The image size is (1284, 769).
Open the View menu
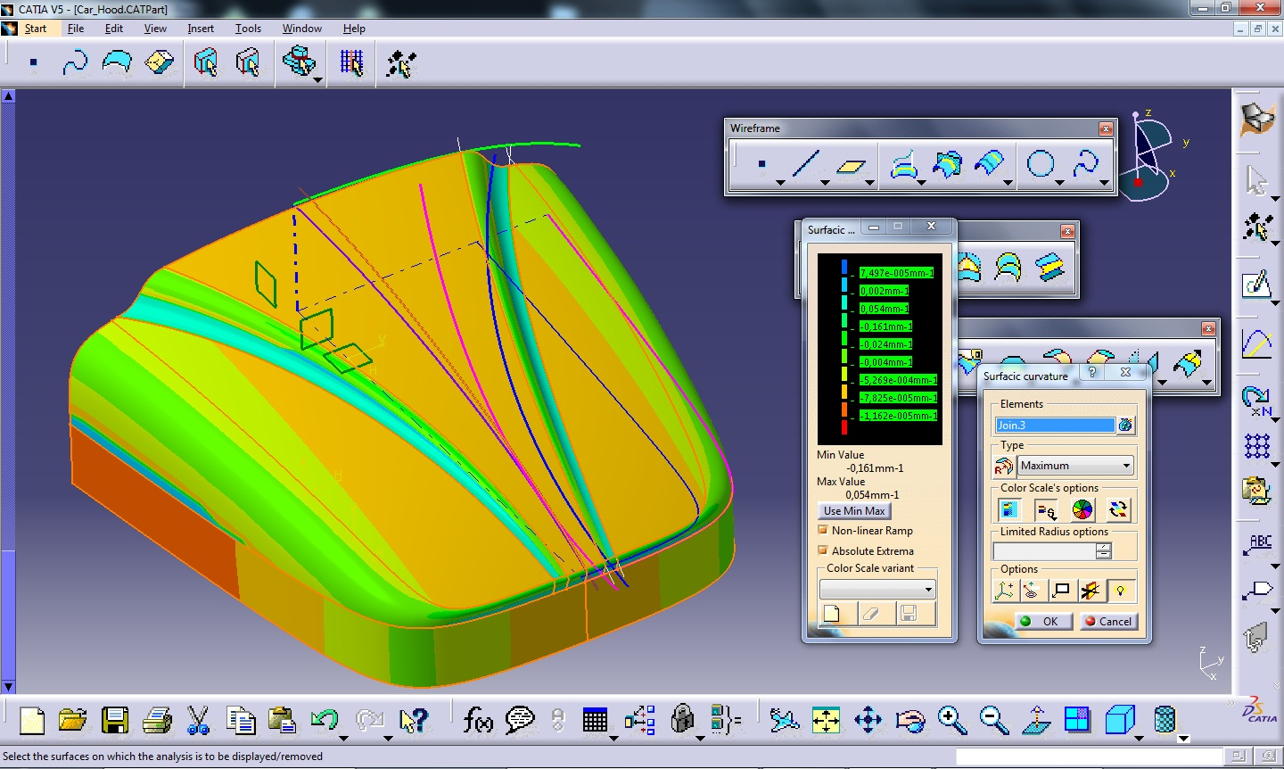coord(155,29)
